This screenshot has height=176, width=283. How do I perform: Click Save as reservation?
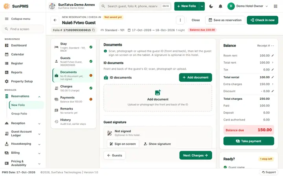[225, 20]
